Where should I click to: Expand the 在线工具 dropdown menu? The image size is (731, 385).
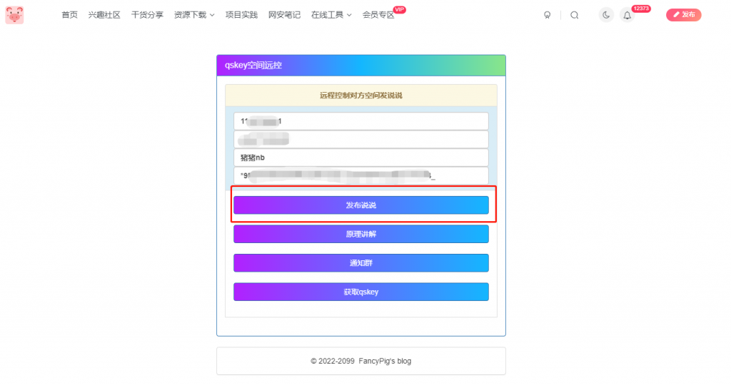331,15
